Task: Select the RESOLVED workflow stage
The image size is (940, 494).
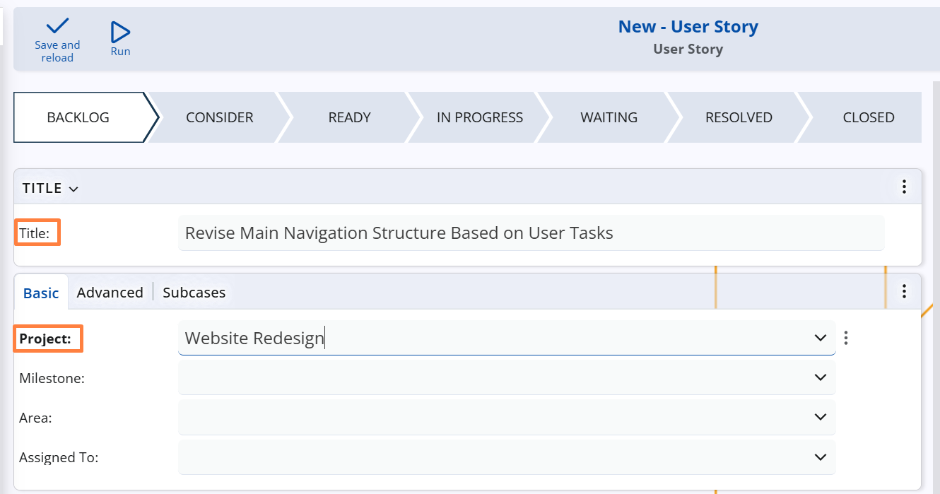Action: tap(739, 117)
